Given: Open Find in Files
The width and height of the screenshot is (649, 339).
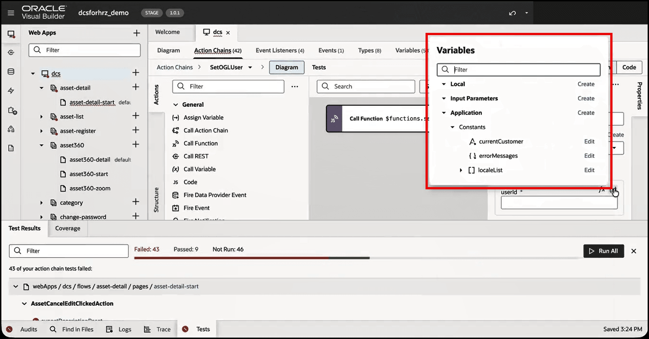Looking at the screenshot, I should (x=72, y=329).
